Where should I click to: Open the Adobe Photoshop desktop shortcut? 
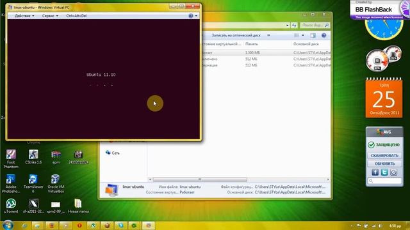tap(11, 183)
